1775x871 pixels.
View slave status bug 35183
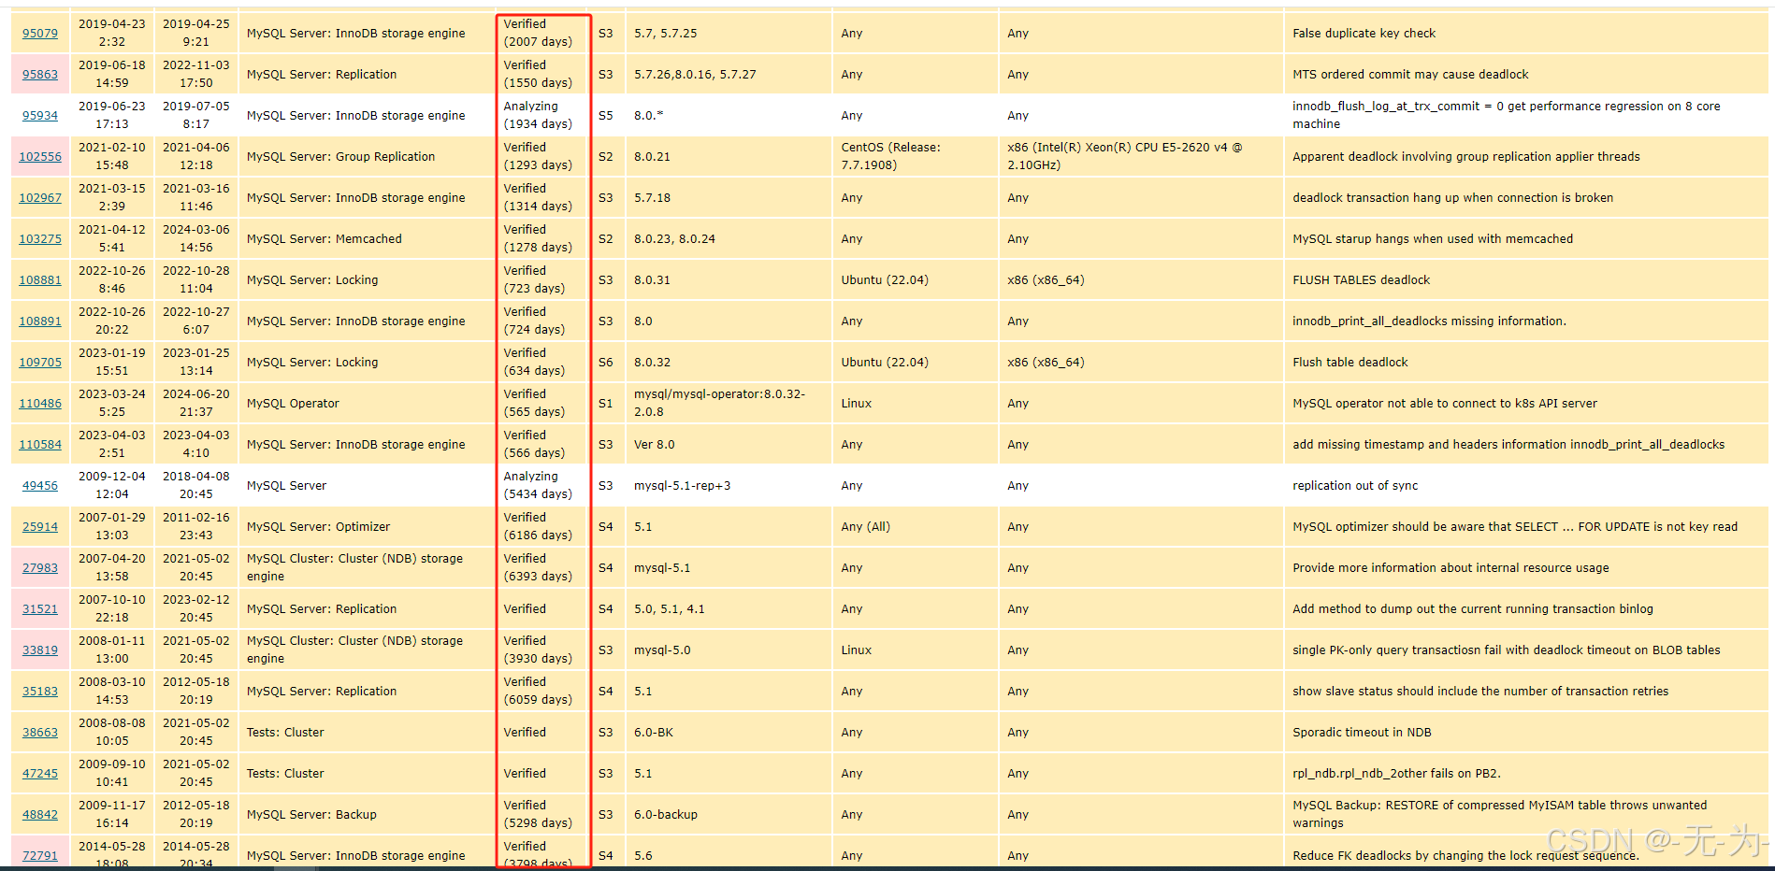click(40, 691)
